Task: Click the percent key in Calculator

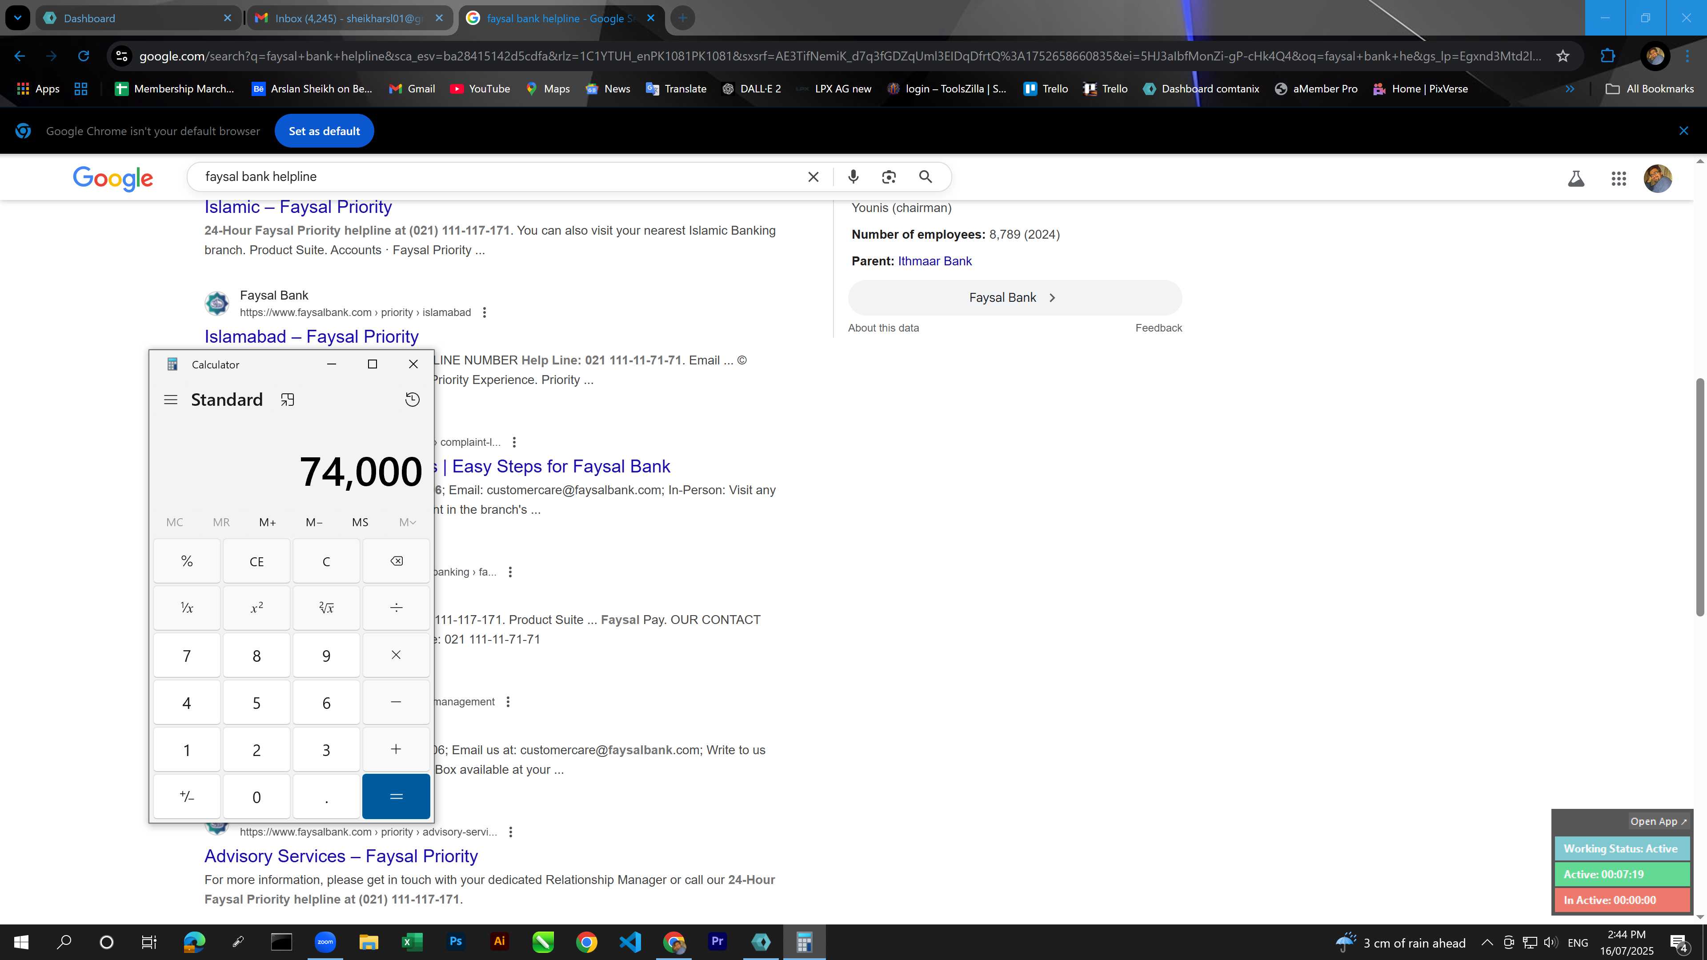Action: [x=187, y=561]
